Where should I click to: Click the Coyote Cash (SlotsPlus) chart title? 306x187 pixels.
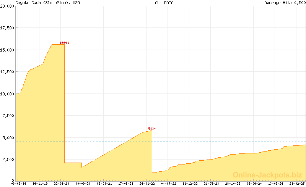coord(47,3)
